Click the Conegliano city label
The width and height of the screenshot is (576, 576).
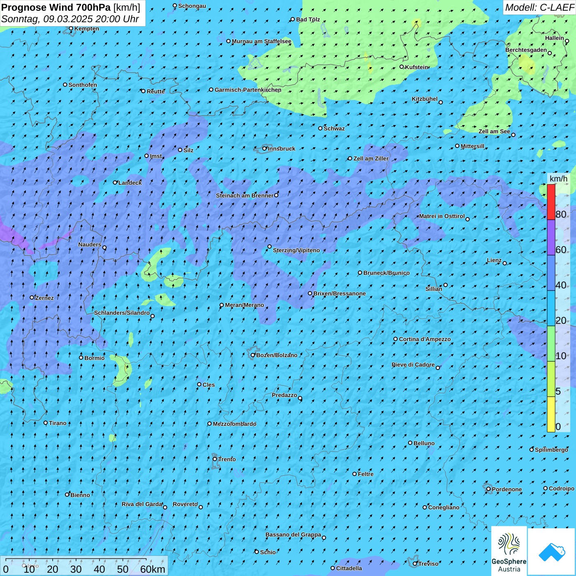pyautogui.click(x=444, y=507)
